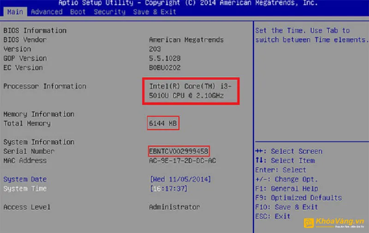Go to the Boot tab

(x=77, y=12)
